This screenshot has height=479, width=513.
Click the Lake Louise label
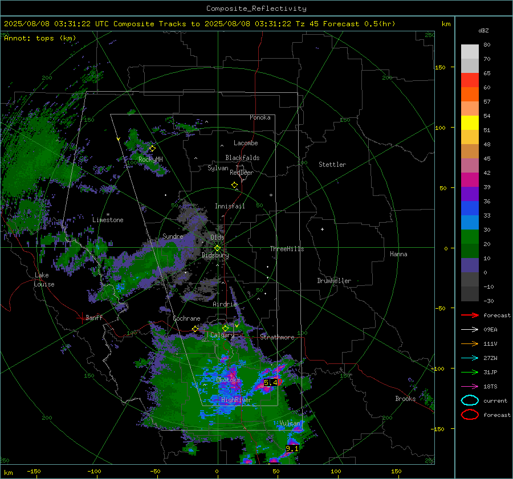(44, 280)
